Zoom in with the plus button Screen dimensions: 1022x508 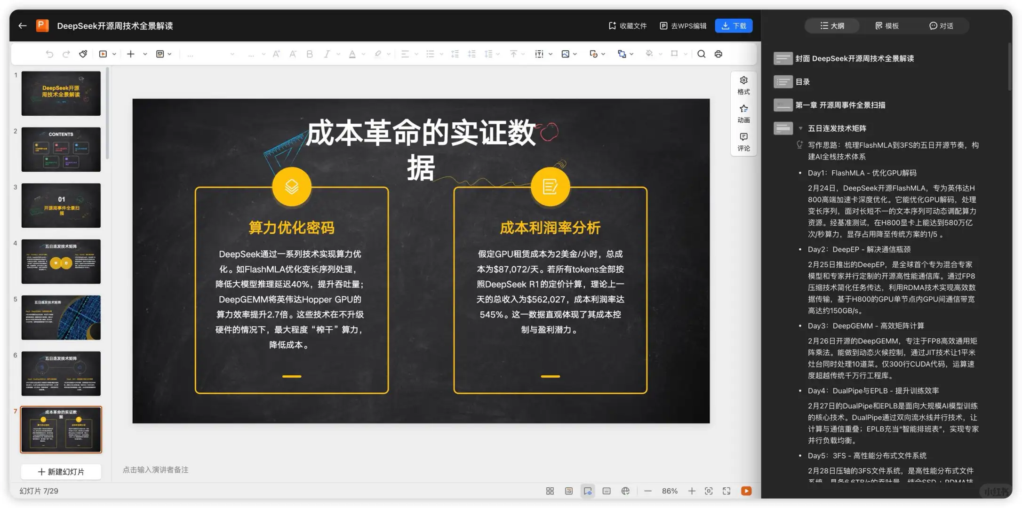pyautogui.click(x=691, y=491)
